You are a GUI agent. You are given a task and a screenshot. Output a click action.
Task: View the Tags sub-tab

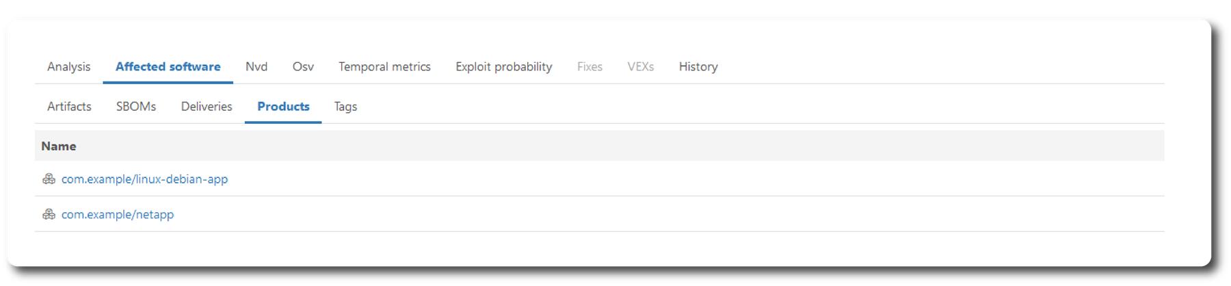(345, 107)
